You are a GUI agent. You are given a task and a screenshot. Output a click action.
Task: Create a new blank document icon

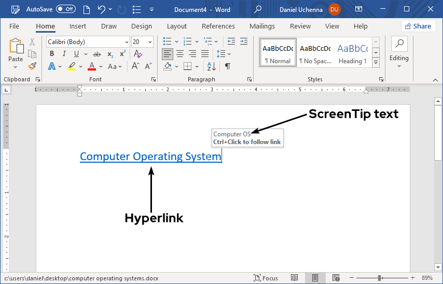[x=87, y=10]
